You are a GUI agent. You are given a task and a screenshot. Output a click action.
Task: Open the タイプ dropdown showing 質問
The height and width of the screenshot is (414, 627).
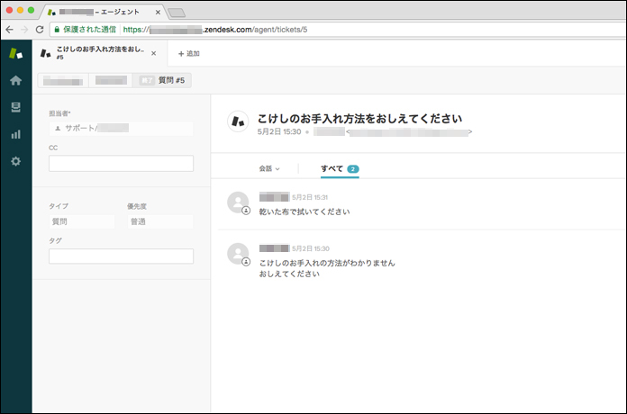coord(82,221)
